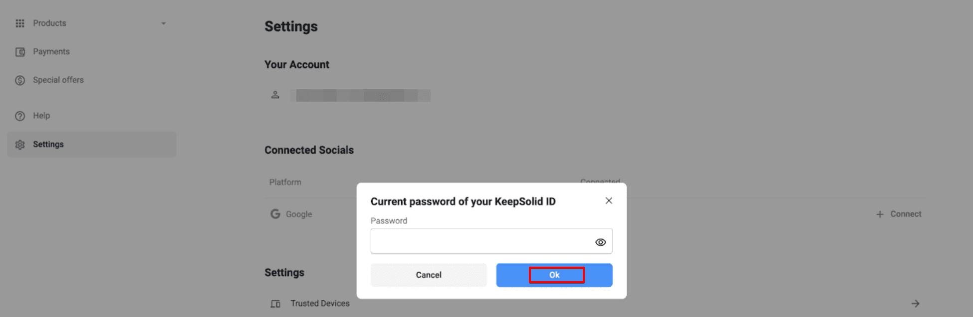973x317 pixels.
Task: Open the Payments menu item
Action: click(51, 52)
